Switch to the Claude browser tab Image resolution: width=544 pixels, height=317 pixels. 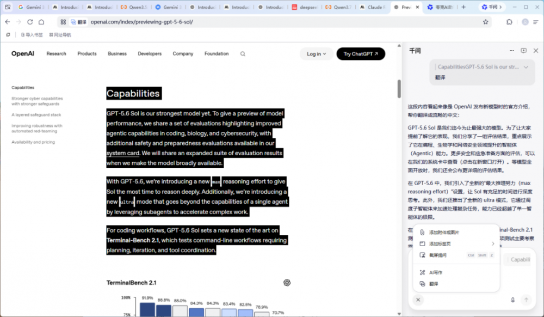[373, 7]
